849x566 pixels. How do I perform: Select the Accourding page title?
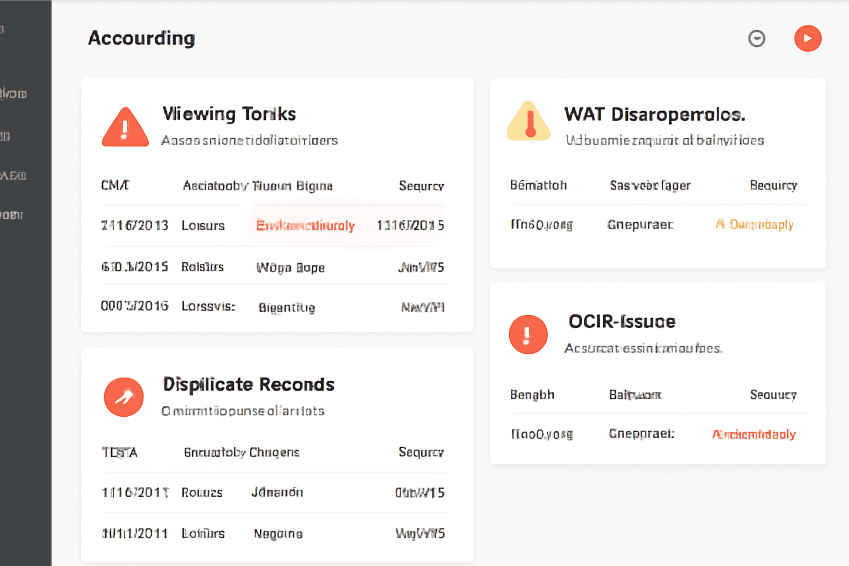(x=141, y=38)
